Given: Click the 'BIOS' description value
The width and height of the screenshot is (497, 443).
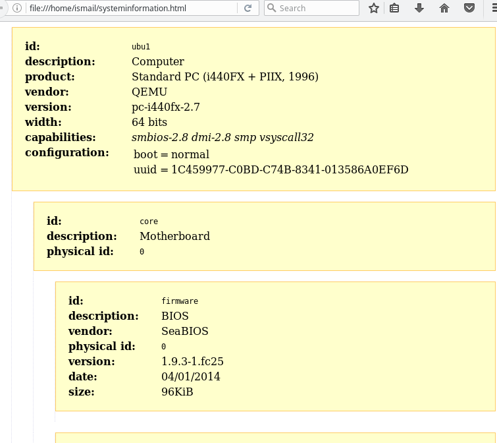Looking at the screenshot, I should pyautogui.click(x=175, y=316).
